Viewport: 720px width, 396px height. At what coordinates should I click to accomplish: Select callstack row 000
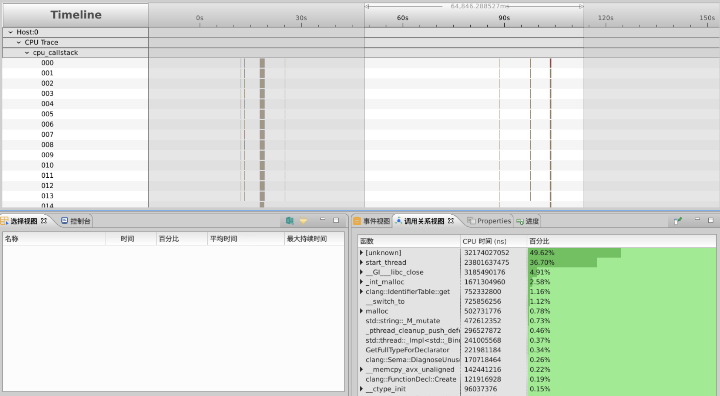(47, 63)
